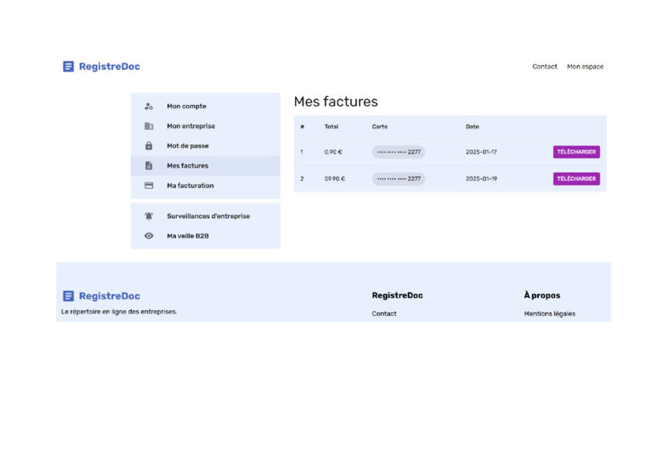Download invoice 1 dated 2025-01-17

(576, 152)
